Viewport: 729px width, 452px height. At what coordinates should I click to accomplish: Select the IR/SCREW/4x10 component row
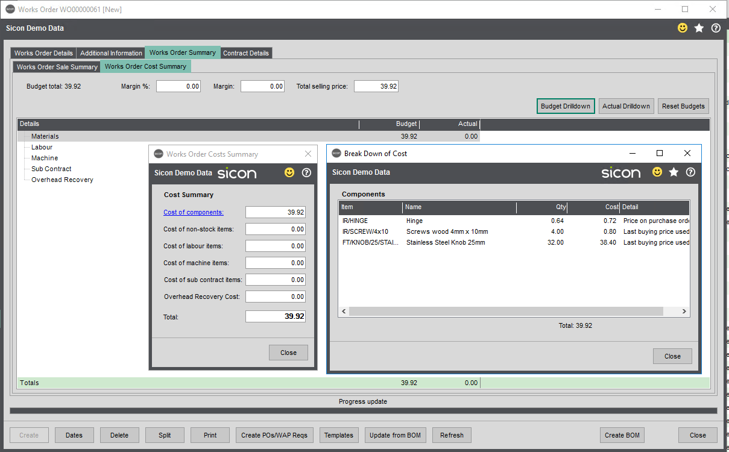click(514, 231)
